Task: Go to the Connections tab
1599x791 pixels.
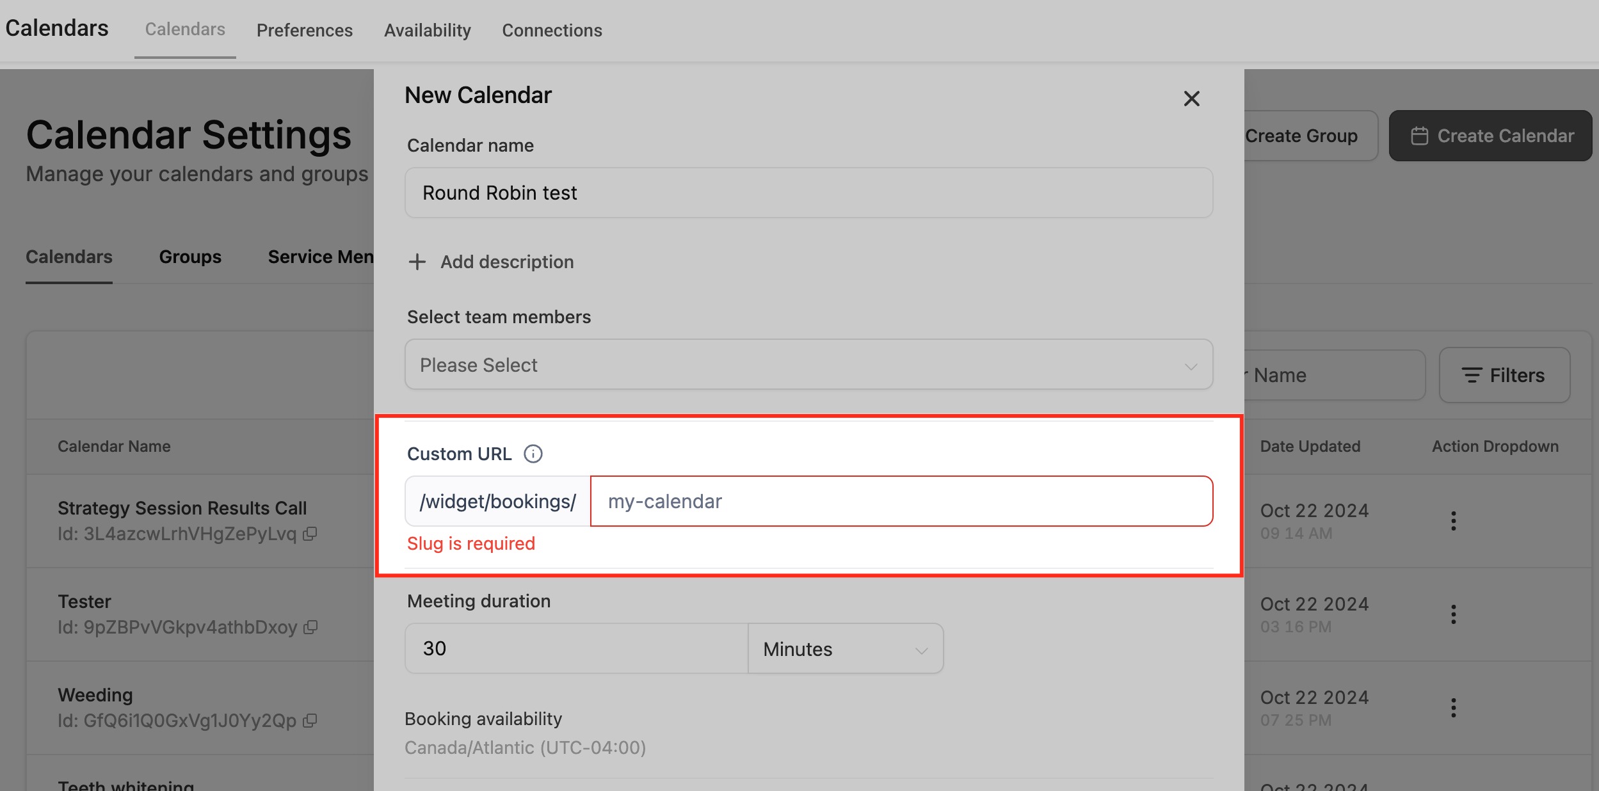Action: pyautogui.click(x=552, y=30)
